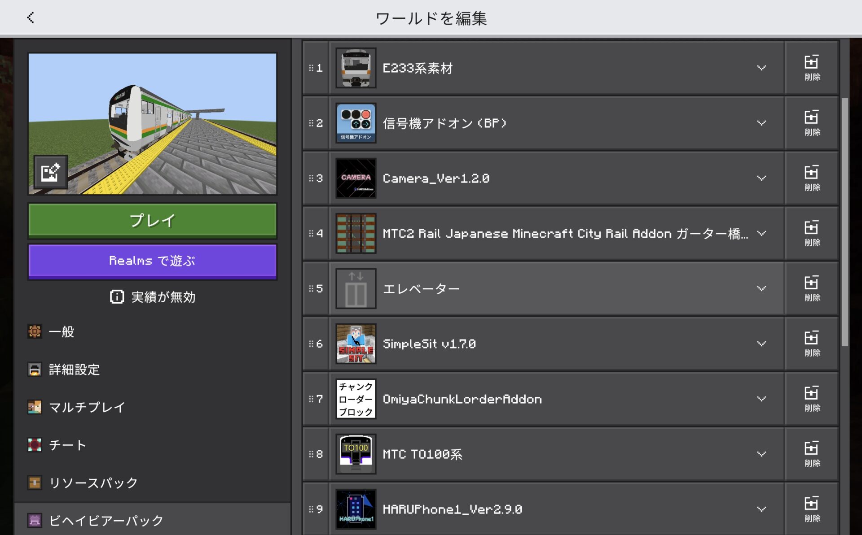This screenshot has height=535, width=862.
Task: Expand the HARUPhone1_Ver2.9.0 pack details
Action: tap(761, 509)
